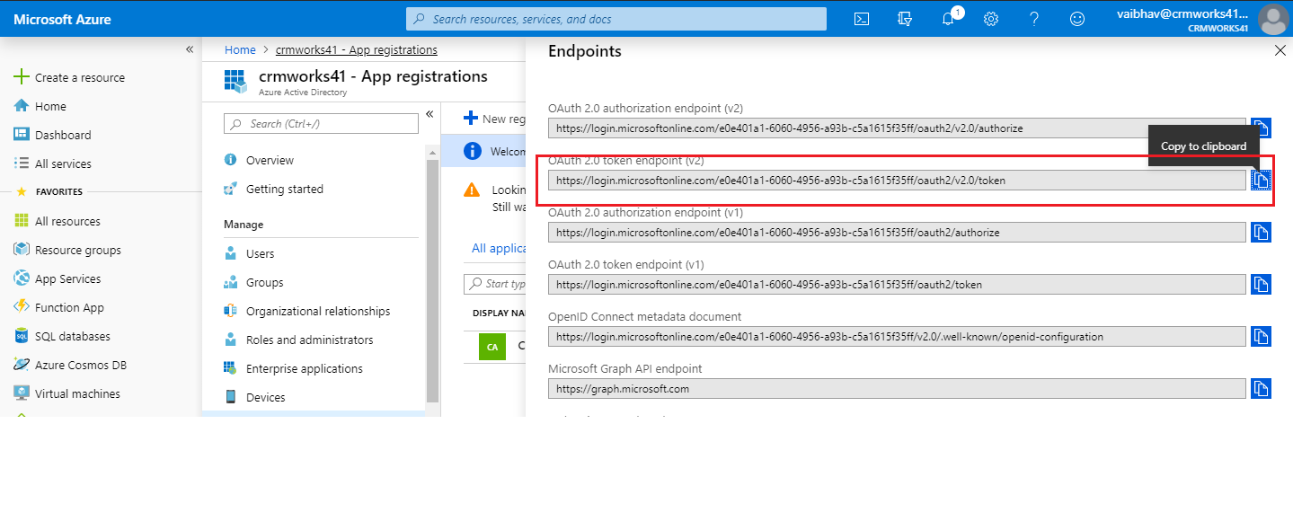Open Dashboard from the sidebar

click(52, 135)
